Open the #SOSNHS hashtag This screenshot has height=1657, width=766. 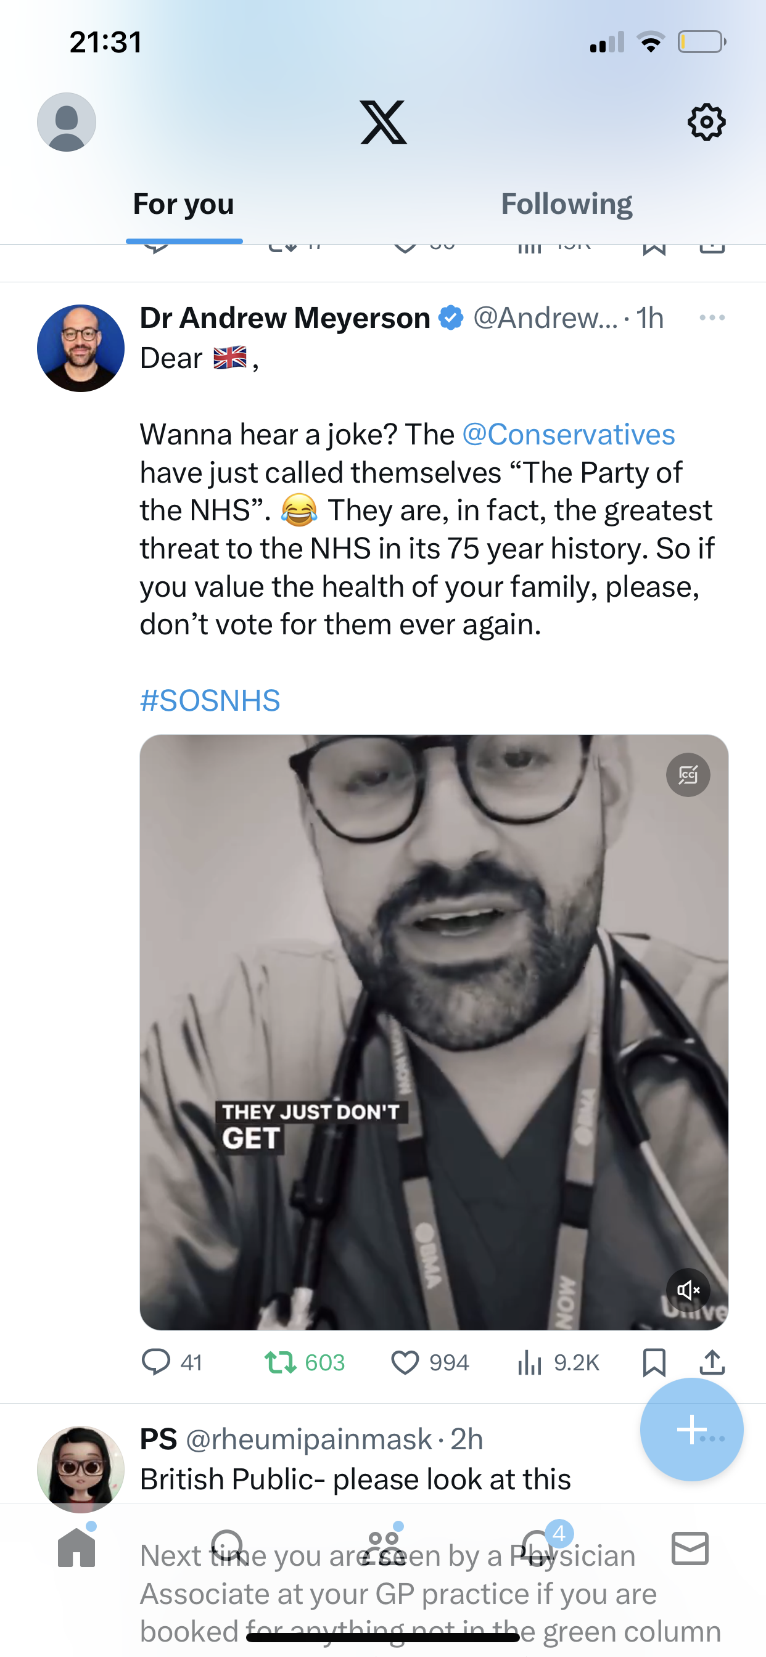pyautogui.click(x=210, y=700)
